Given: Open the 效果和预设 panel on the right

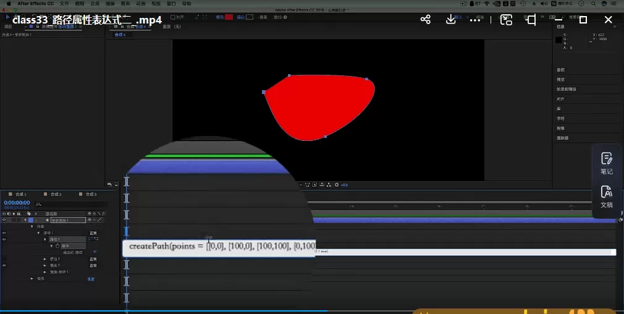Looking at the screenshot, I should pyautogui.click(x=566, y=89).
